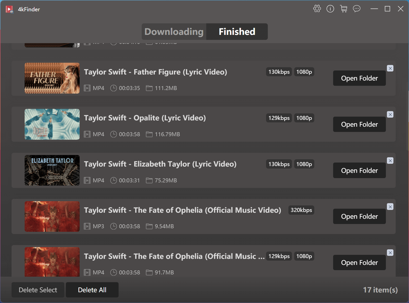Switch to the Downloading tab
Screen dimensions: 409x303
pos(174,32)
